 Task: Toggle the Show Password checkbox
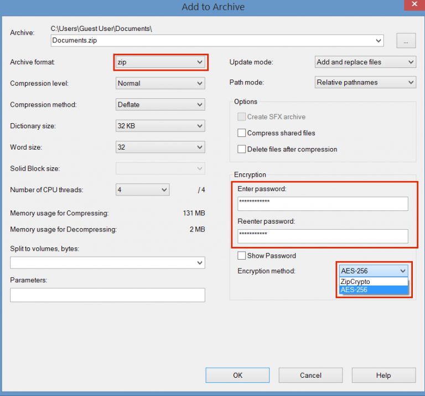241,256
